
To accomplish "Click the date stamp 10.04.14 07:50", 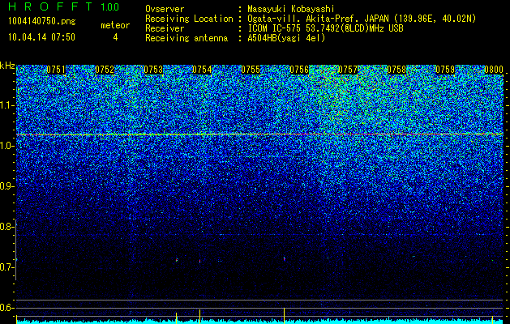I will [x=41, y=37].
